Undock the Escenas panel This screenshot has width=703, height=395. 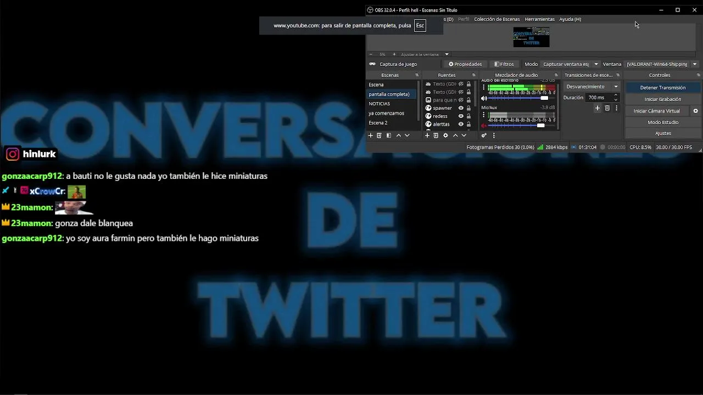417,75
